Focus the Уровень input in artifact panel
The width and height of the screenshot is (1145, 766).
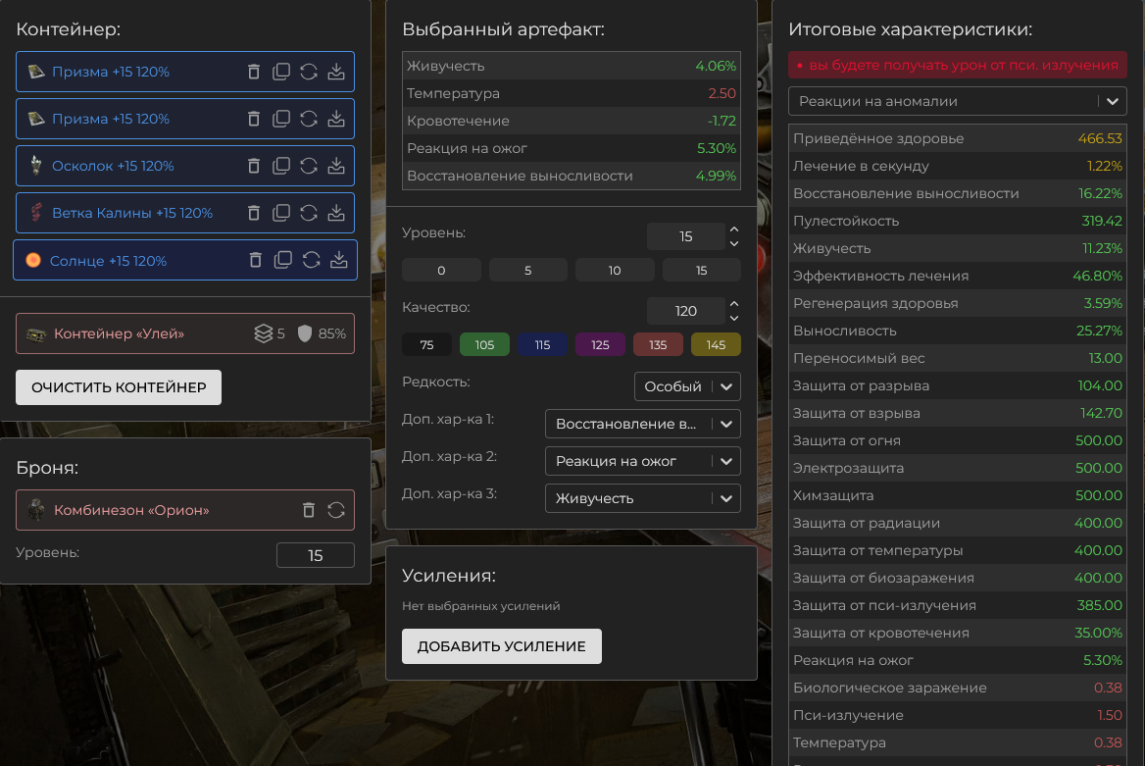pyautogui.click(x=685, y=236)
